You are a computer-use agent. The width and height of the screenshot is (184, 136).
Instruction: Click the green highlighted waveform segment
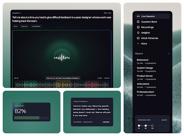(30, 85)
